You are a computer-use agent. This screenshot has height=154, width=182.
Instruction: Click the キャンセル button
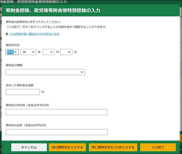point(29,147)
